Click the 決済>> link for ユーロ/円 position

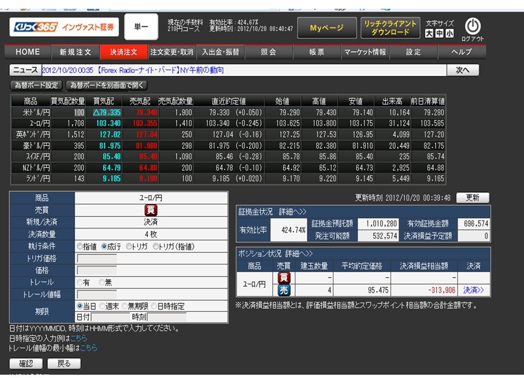(474, 290)
